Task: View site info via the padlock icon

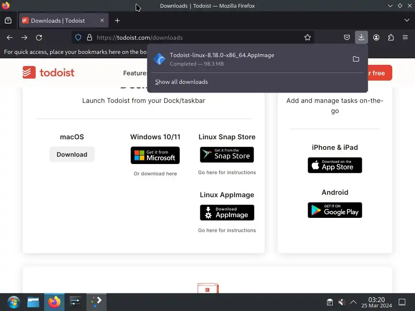Action: coord(90,38)
